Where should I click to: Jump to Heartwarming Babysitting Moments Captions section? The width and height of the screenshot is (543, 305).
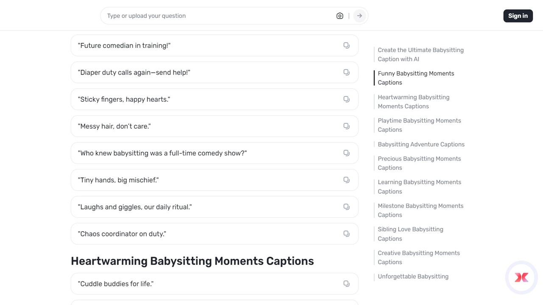click(413, 102)
